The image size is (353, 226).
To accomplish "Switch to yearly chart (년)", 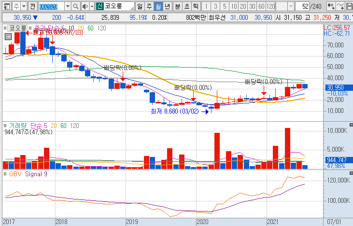I will pyautogui.click(x=167, y=6).
